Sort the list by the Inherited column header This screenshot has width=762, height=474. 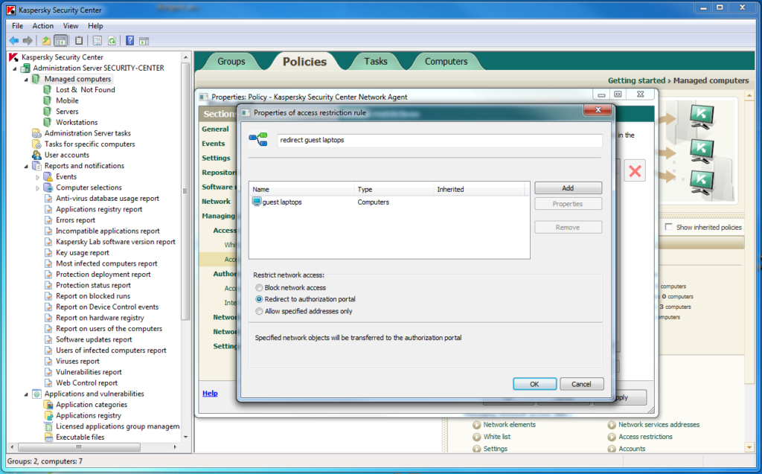point(478,189)
